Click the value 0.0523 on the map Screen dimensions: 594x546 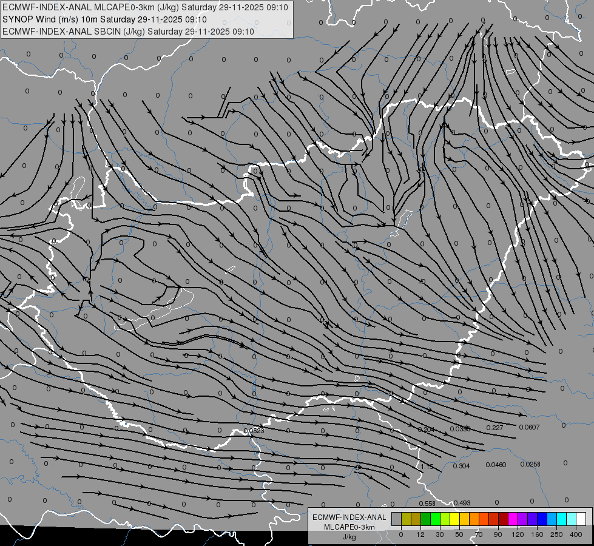tap(254, 431)
